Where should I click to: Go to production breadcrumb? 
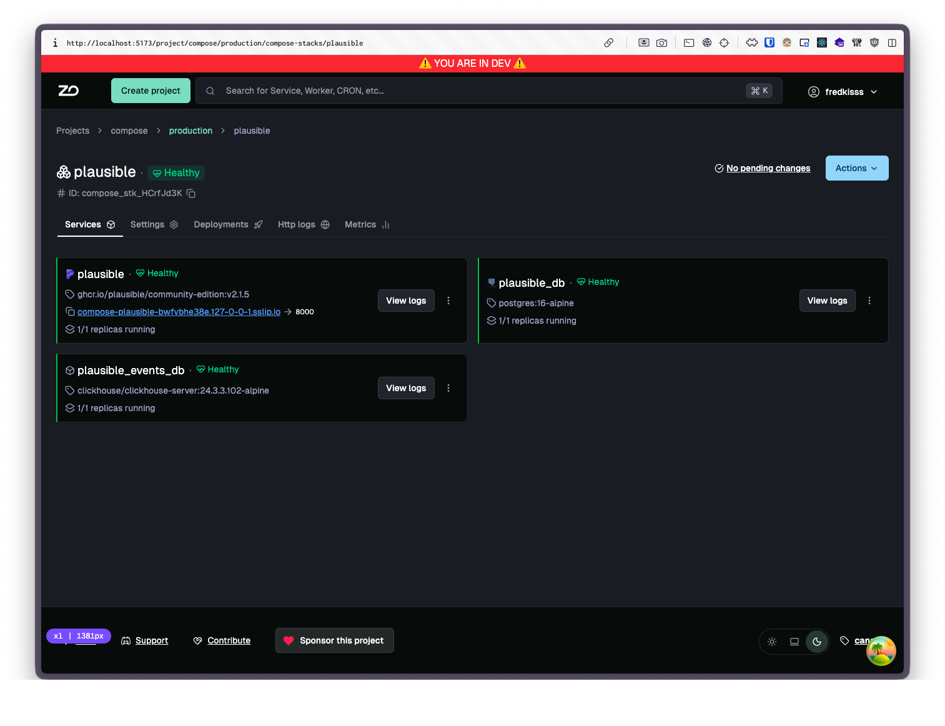pyautogui.click(x=190, y=131)
